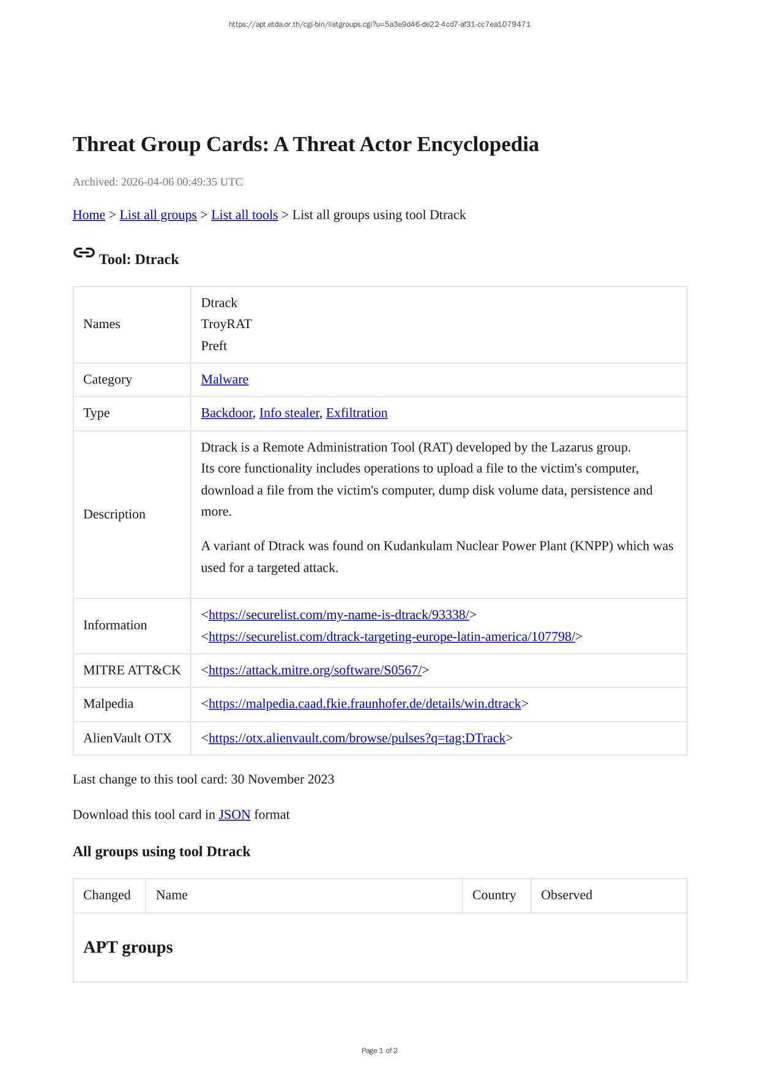
Task: Open the Home breadcrumb link
Action: pos(89,215)
